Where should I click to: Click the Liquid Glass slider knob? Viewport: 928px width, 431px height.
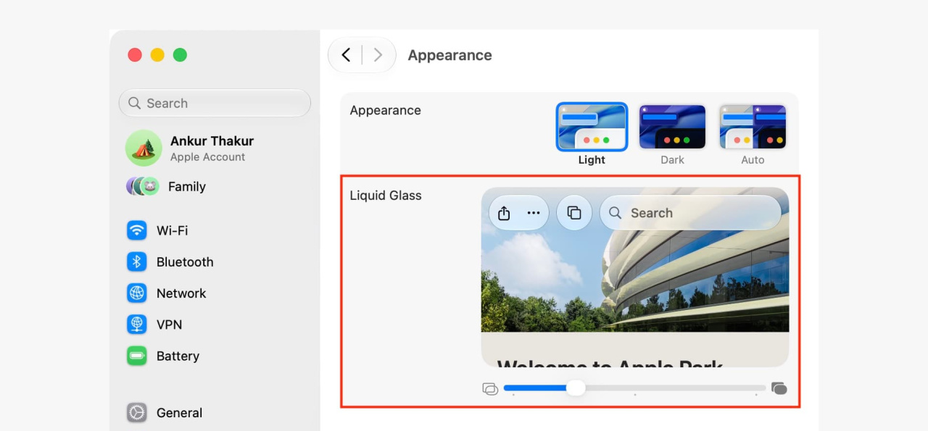click(x=576, y=388)
